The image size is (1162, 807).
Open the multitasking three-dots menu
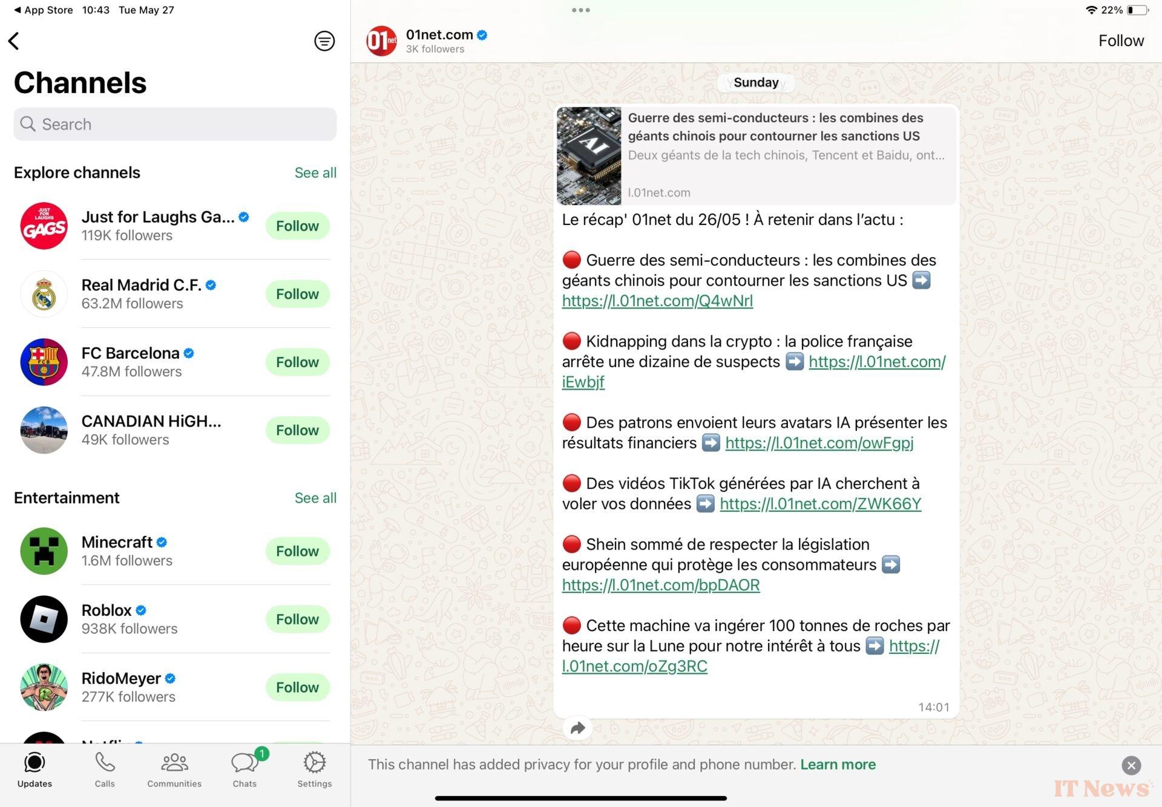(580, 10)
